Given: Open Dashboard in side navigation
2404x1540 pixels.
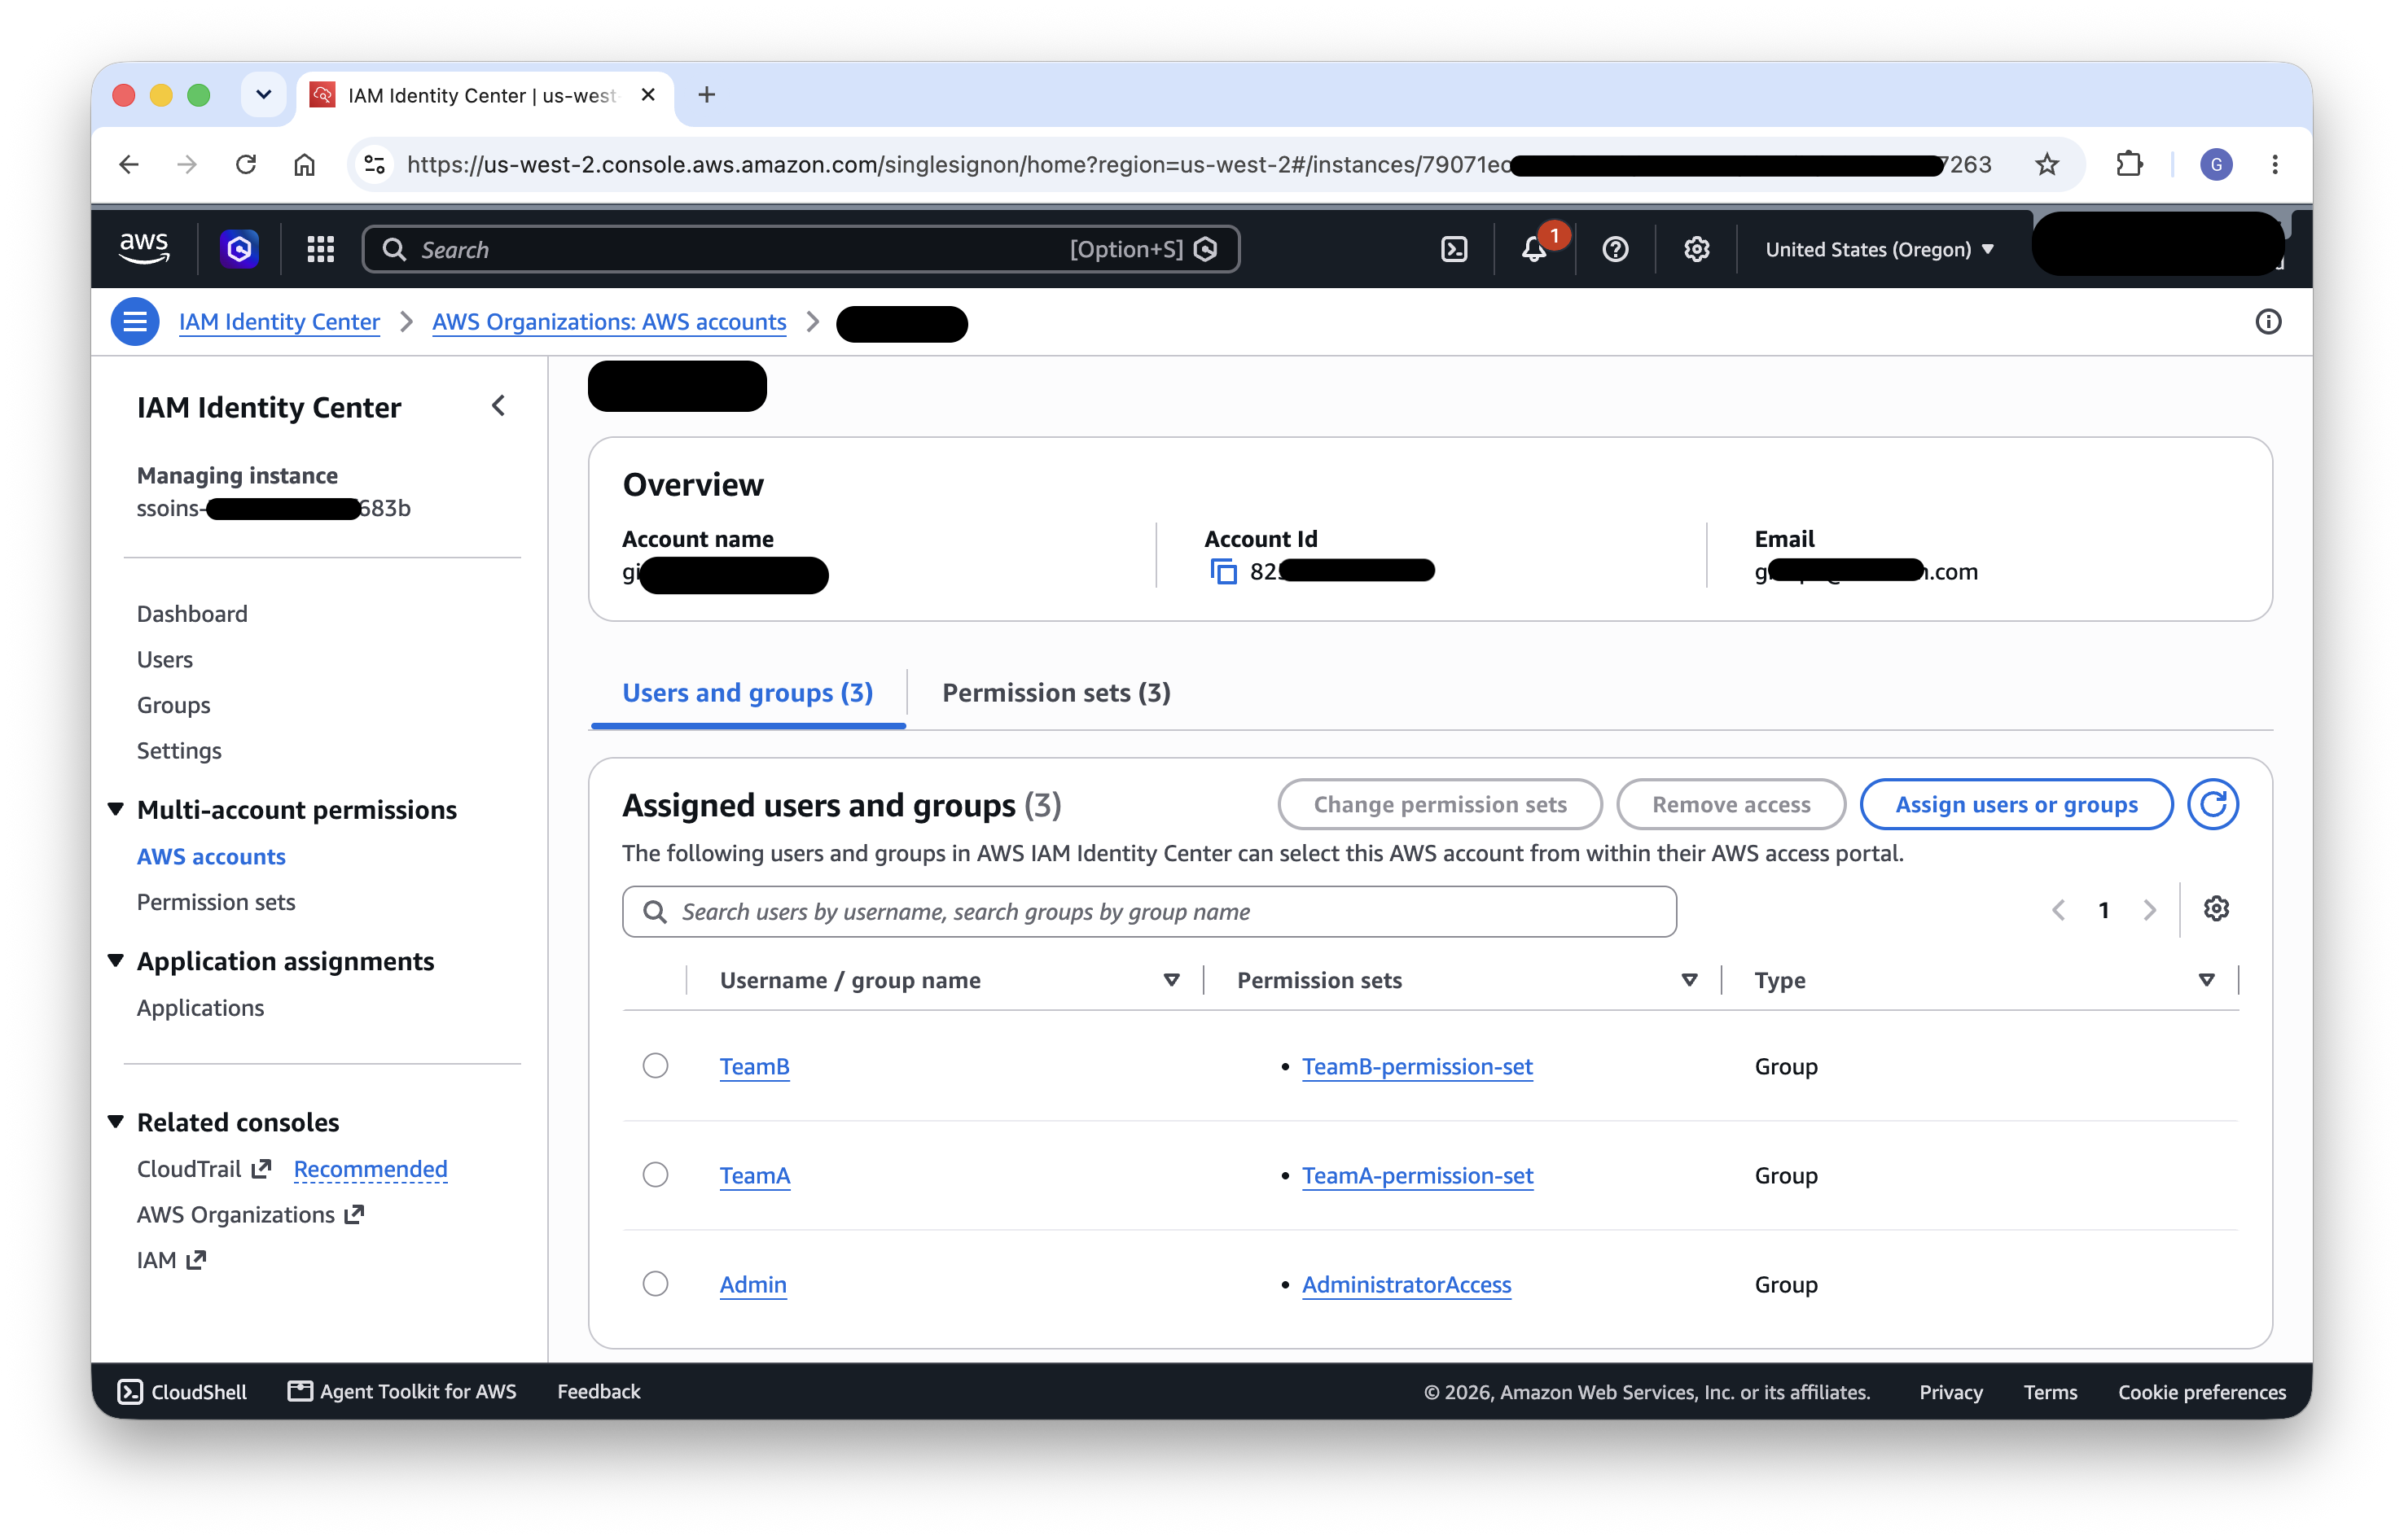Looking at the screenshot, I should 192,614.
